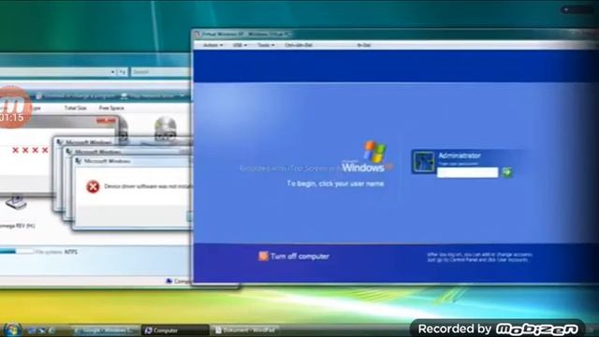The image size is (599, 337).
Task: Click the first quick launch icon on the taskbar
Action: click(32, 330)
